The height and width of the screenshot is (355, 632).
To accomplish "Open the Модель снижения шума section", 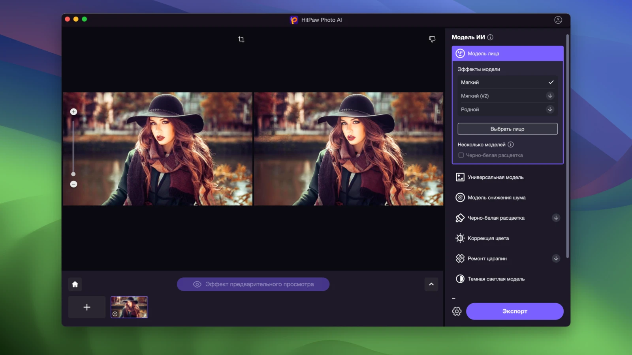I will [x=496, y=198].
